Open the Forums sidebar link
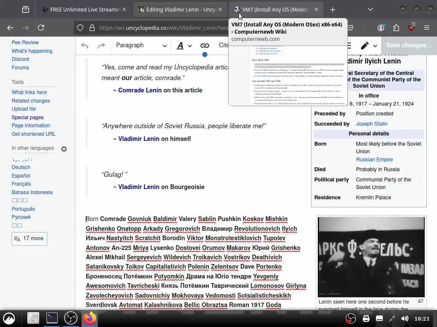 pos(20,68)
